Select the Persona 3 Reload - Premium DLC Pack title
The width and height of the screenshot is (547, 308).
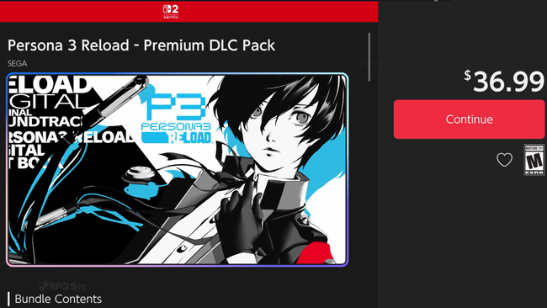coord(141,45)
